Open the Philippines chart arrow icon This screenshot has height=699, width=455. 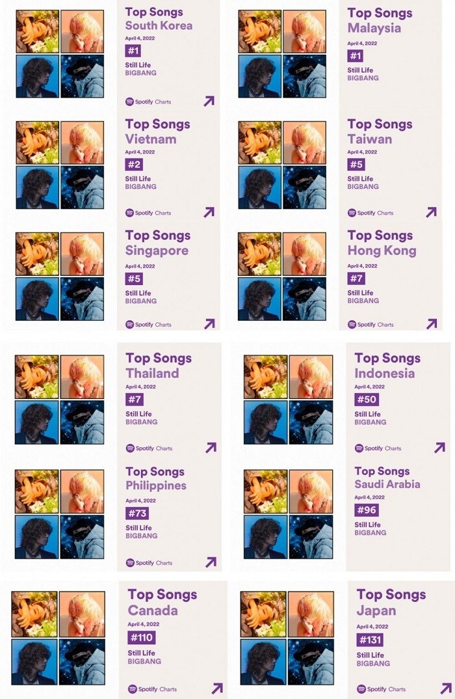coord(210,562)
